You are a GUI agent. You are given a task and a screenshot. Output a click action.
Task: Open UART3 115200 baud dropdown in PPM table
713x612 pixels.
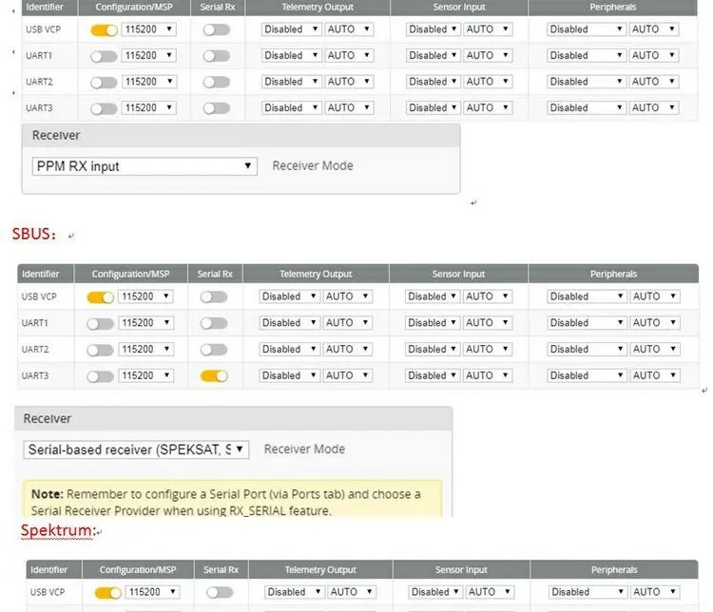[148, 108]
